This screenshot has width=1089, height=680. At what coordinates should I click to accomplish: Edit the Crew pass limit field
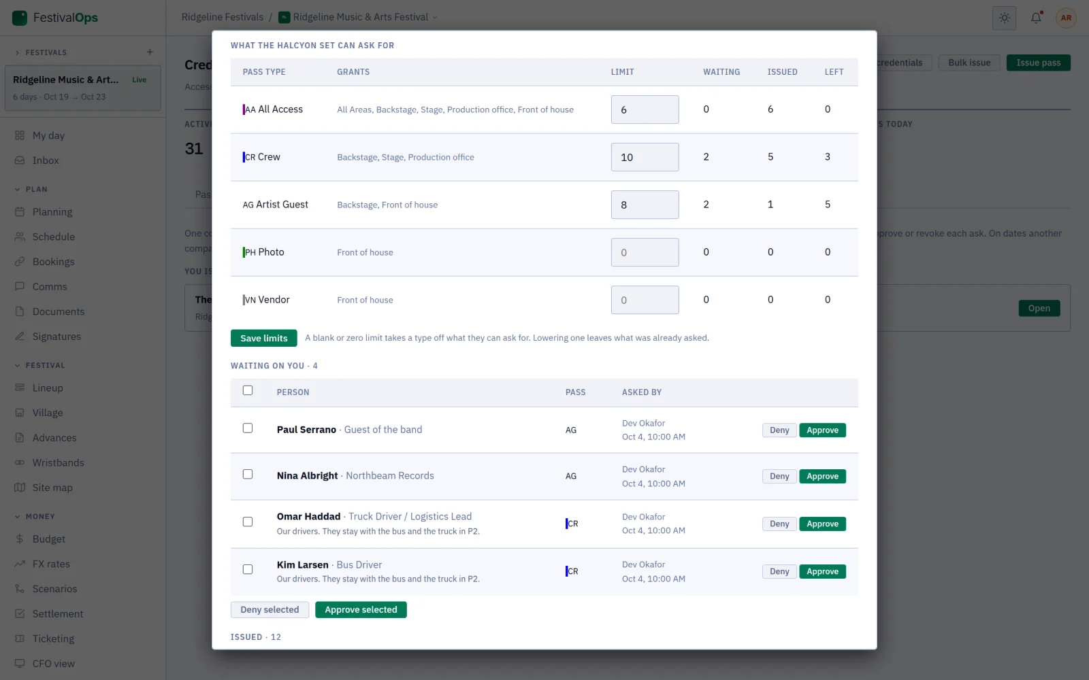pyautogui.click(x=645, y=157)
